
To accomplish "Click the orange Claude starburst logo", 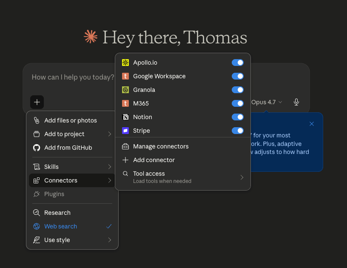I will point(91,37).
